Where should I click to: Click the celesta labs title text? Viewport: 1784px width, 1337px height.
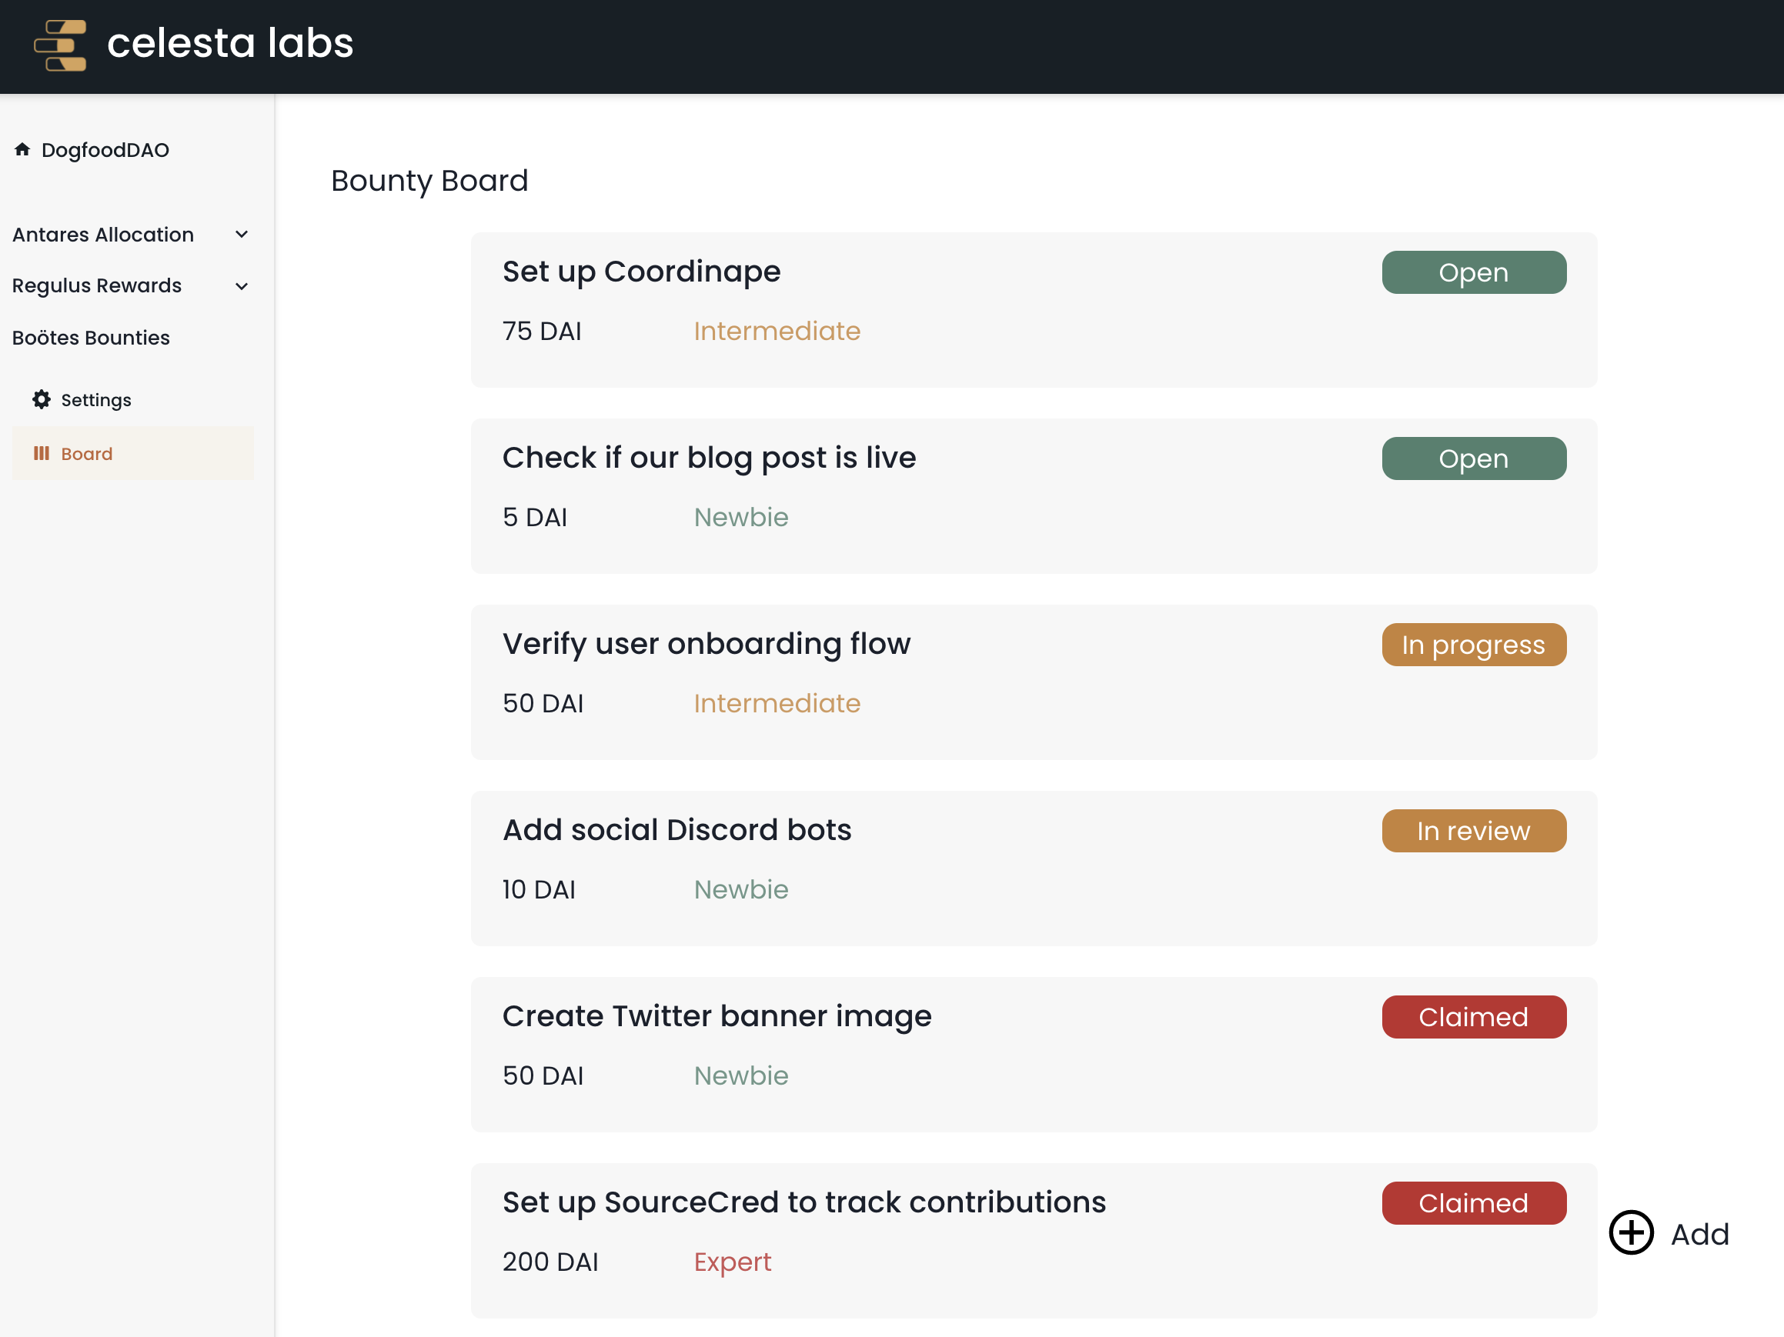[x=231, y=43]
